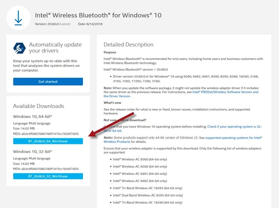The width and height of the screenshot is (279, 208).
Task: Download BT_20.60.0_64_Win10.exe
Action: (48, 141)
